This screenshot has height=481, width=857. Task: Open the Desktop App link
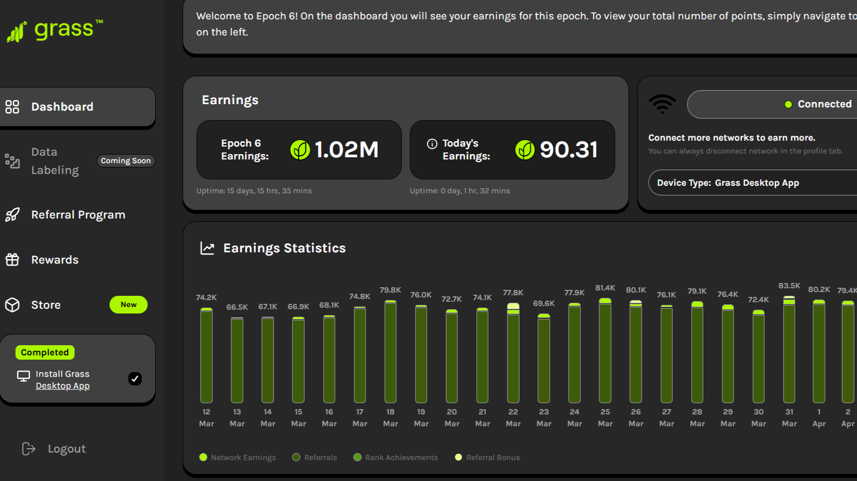[x=62, y=386]
